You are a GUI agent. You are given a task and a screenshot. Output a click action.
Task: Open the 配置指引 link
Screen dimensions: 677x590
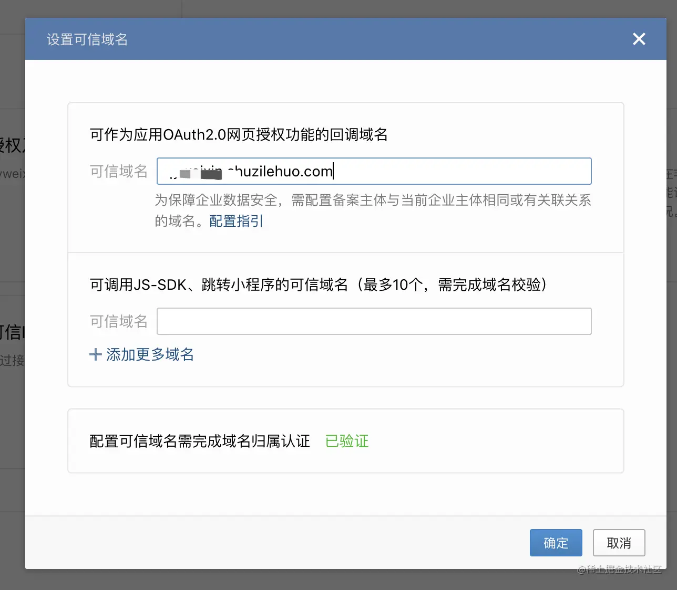point(236,221)
